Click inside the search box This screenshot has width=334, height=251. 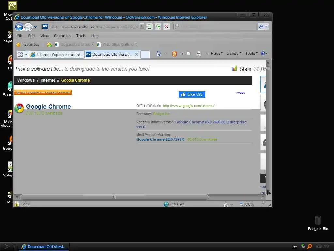click(215, 26)
